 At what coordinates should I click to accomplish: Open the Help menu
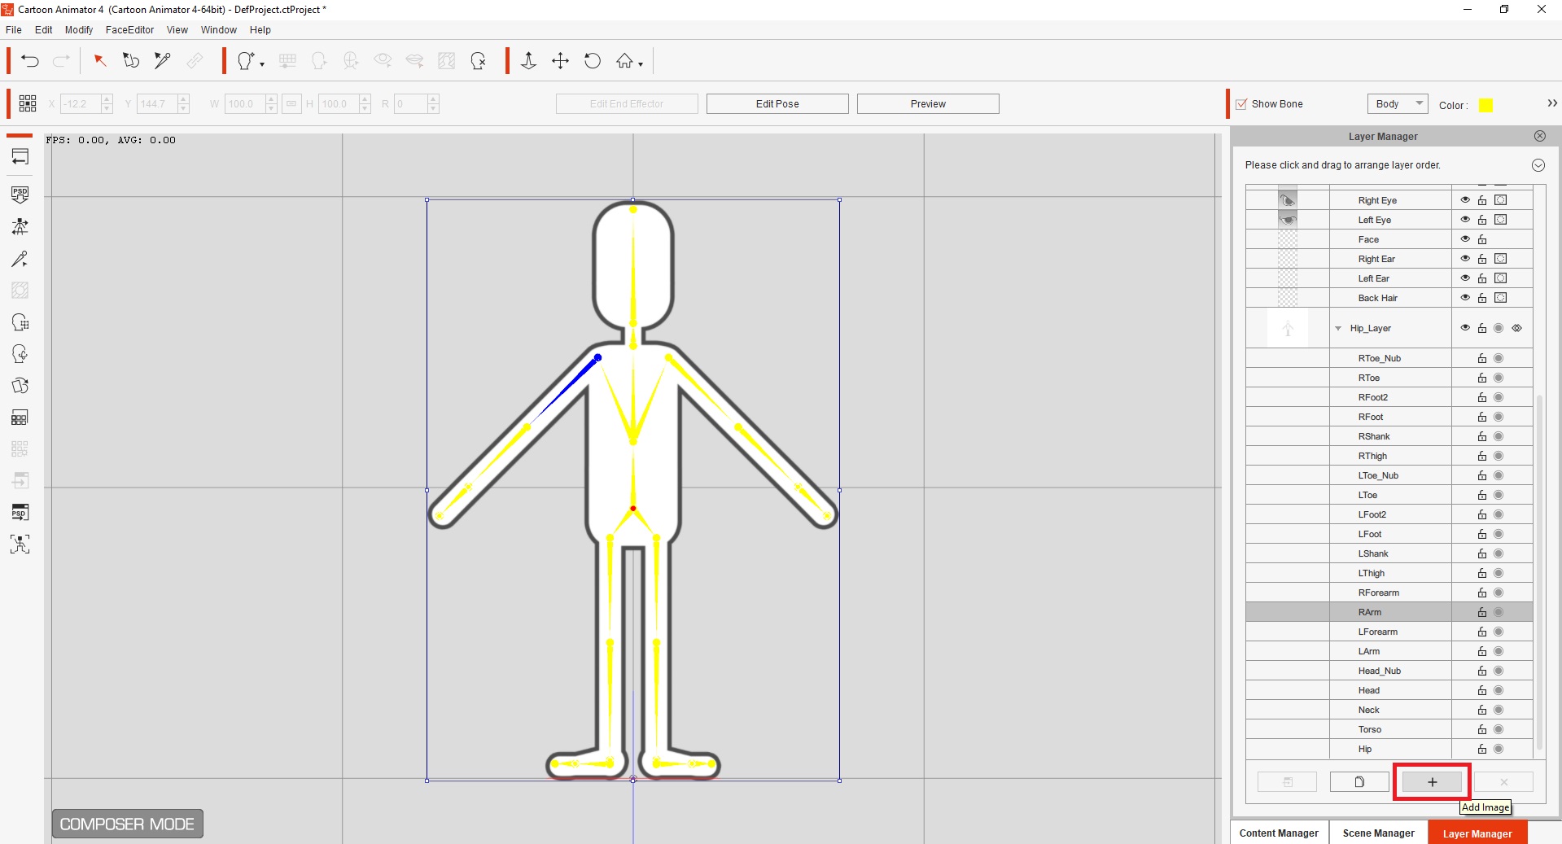coord(260,30)
